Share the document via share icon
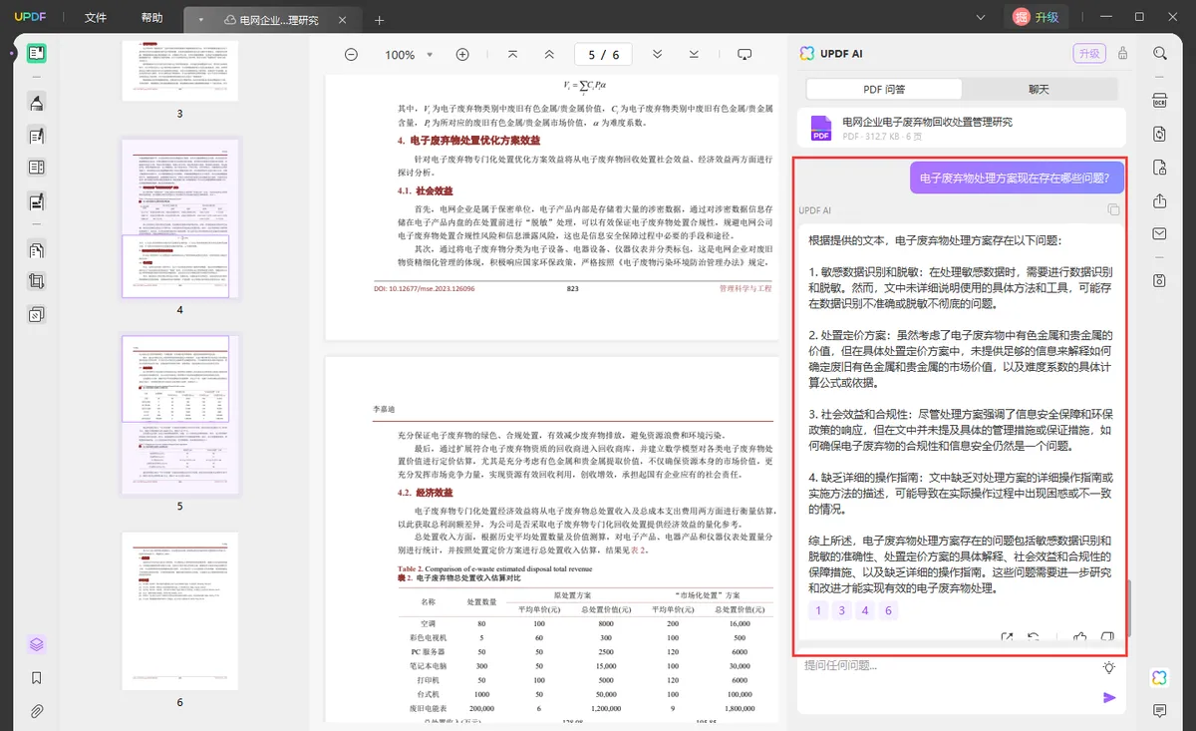 (x=1160, y=200)
